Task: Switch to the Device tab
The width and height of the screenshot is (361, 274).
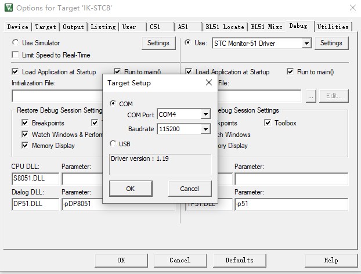Action: click(x=17, y=27)
